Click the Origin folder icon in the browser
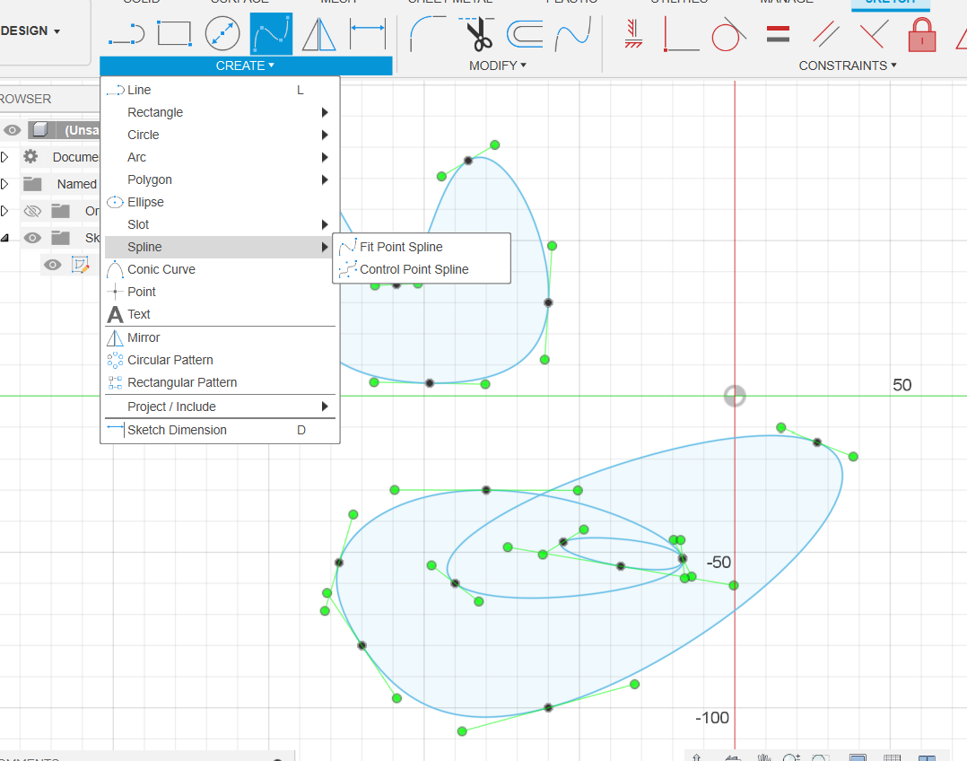 (x=60, y=211)
